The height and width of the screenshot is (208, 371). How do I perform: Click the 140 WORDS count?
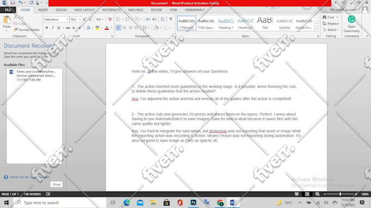(x=32, y=194)
